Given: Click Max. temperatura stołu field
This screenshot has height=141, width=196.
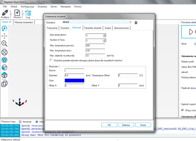Looking at the screenshot, I should pos(95,50).
